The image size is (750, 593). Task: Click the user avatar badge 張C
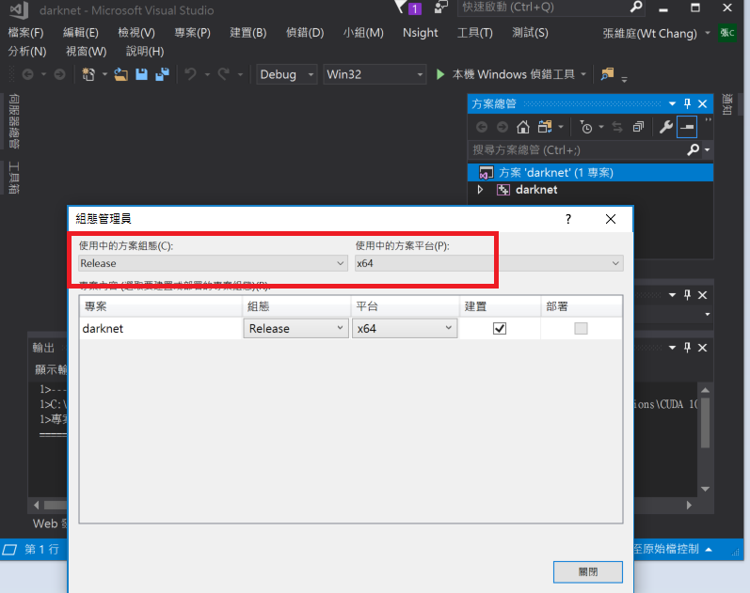[x=727, y=33]
